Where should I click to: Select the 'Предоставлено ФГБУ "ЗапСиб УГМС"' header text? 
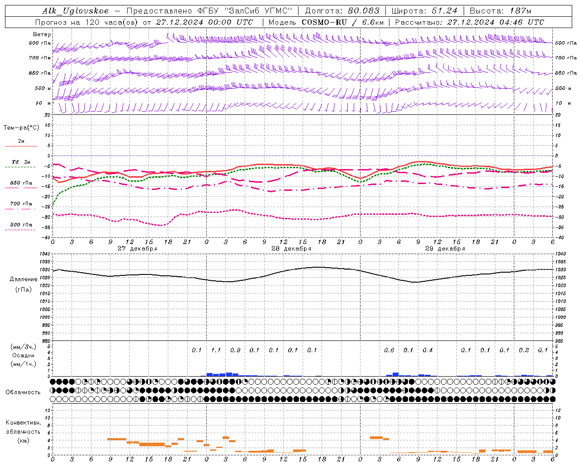pyautogui.click(x=209, y=11)
